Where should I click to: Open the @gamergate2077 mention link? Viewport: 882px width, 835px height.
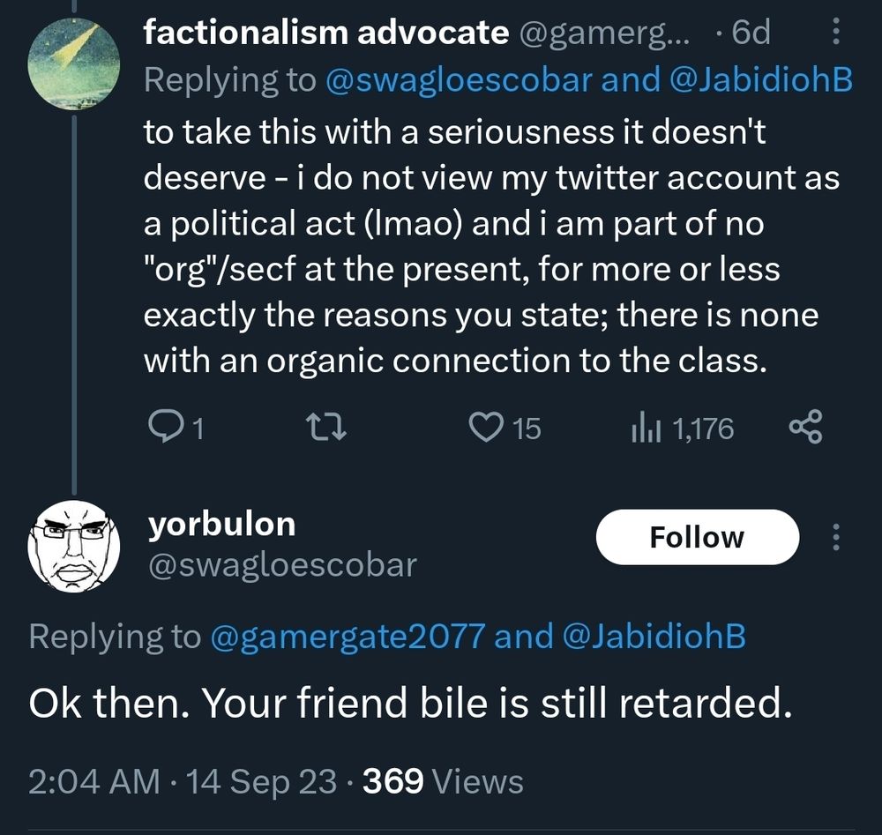point(347,637)
